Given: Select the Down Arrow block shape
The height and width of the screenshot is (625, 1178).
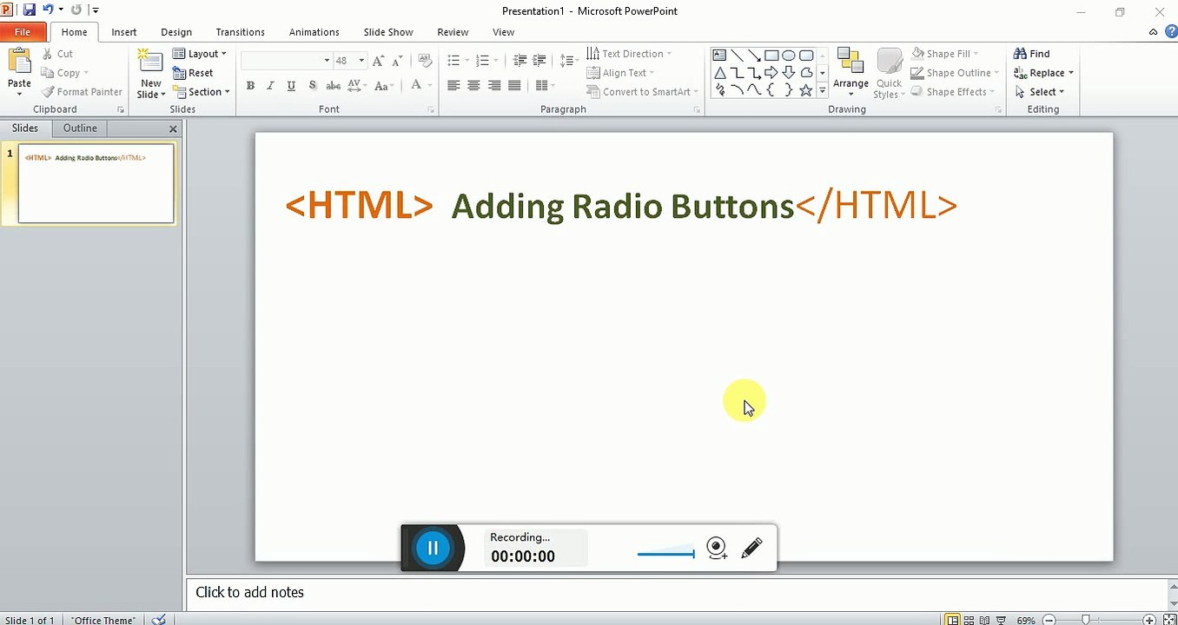Looking at the screenshot, I should 789,73.
